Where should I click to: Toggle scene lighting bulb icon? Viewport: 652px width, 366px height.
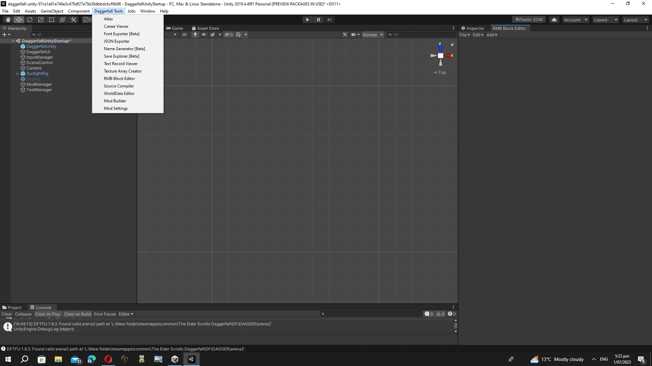(x=195, y=35)
